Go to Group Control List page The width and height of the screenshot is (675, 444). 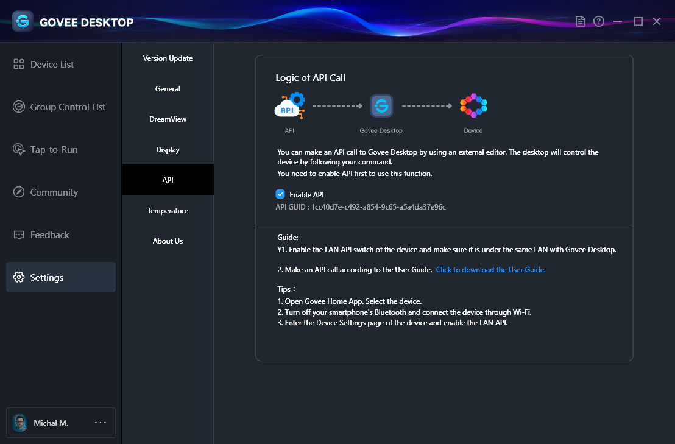coord(61,107)
